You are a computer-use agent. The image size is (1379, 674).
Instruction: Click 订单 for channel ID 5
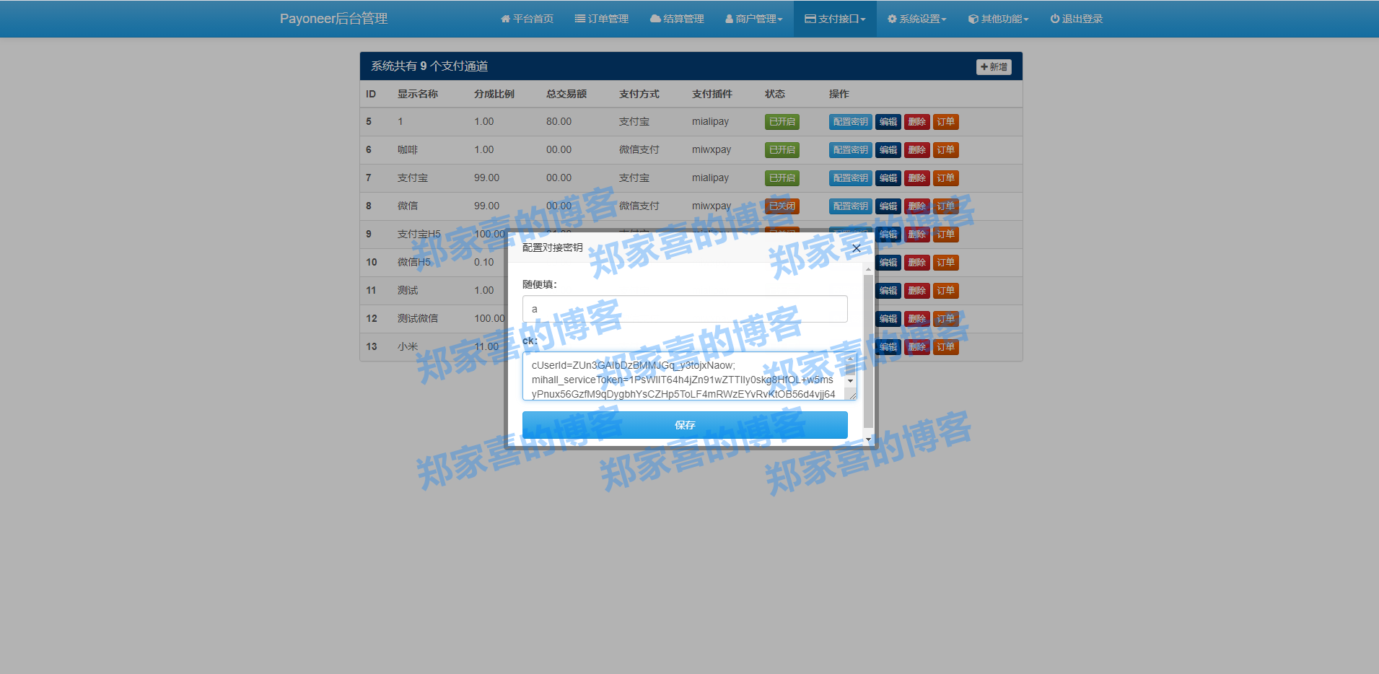(945, 122)
